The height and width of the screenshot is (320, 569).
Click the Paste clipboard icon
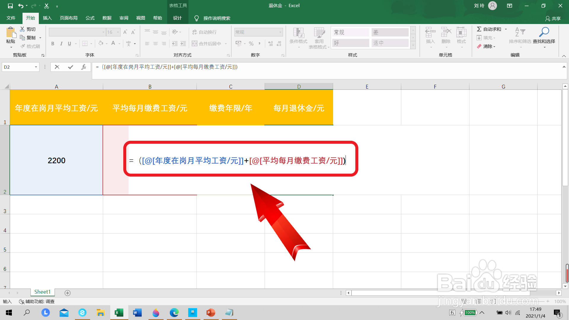point(11,32)
